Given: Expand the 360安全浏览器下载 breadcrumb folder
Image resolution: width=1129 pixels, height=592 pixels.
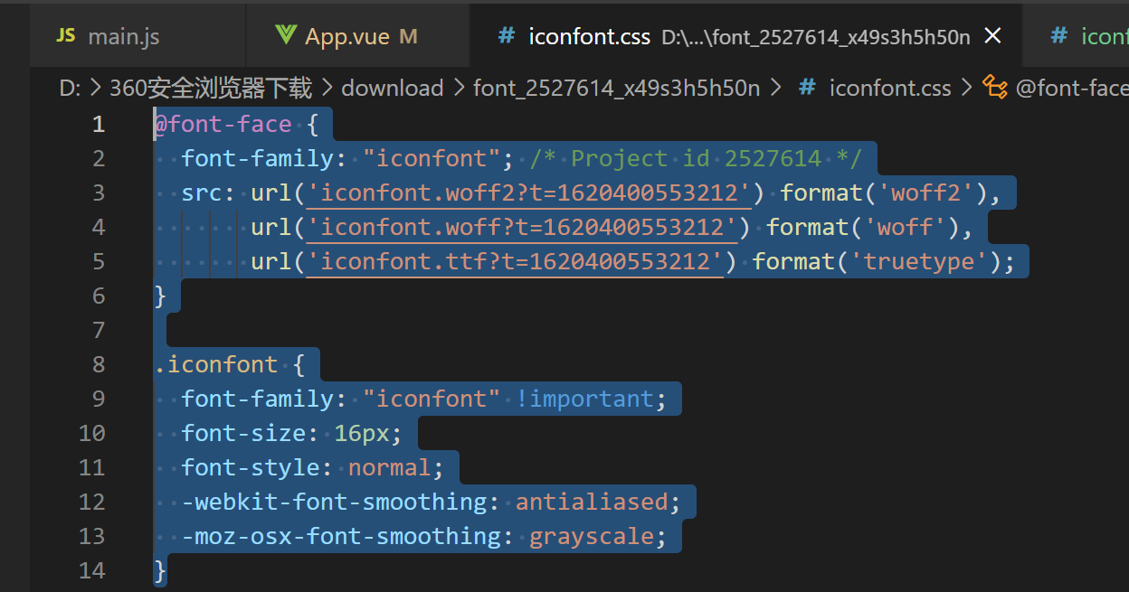Looking at the screenshot, I should [211, 88].
